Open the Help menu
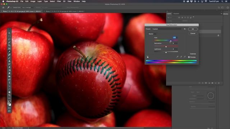This screenshot has height=129, width=230. click(x=84, y=1)
